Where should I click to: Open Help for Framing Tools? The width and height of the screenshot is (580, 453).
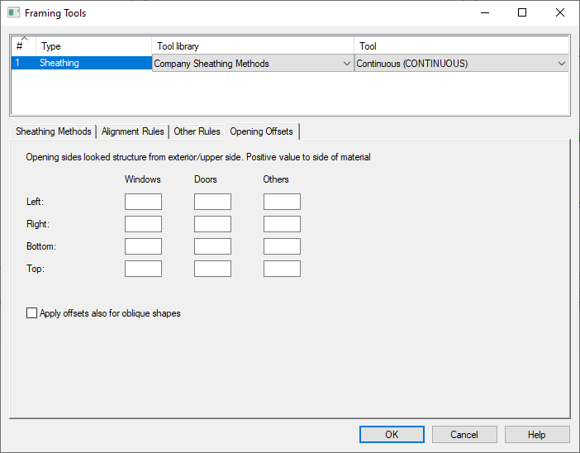click(537, 435)
